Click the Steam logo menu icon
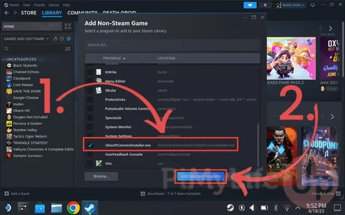Image resolution: width=345 pixels, height=215 pixels. 6,5
